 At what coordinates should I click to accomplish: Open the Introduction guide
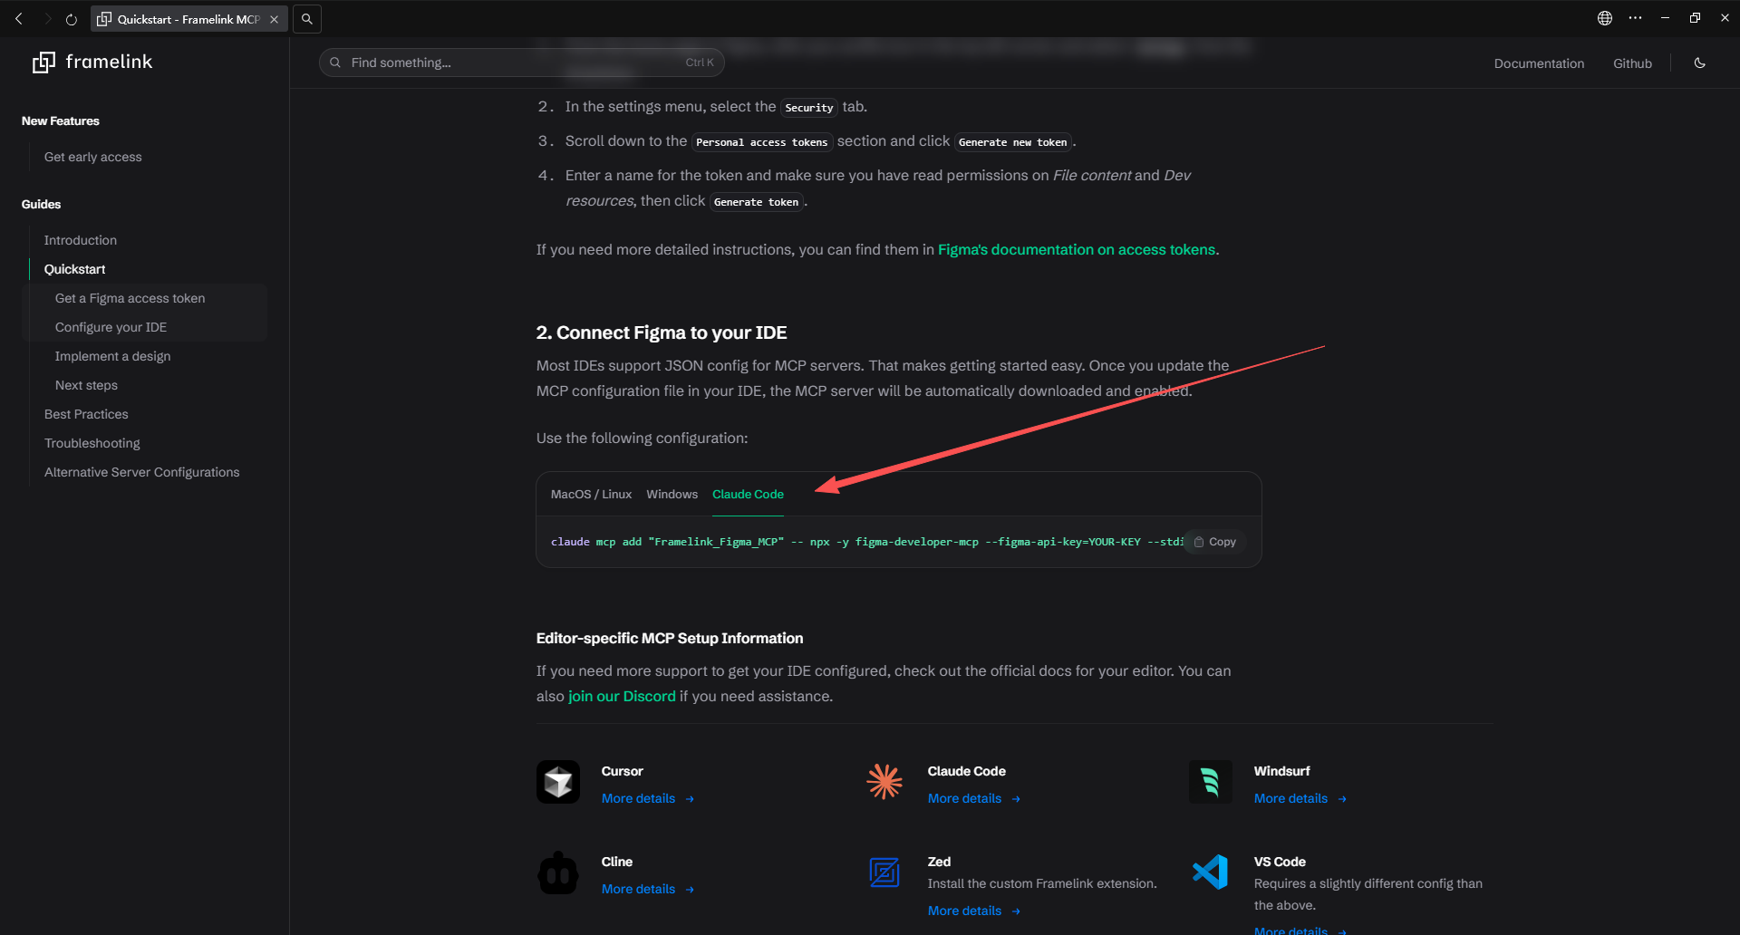(x=81, y=240)
